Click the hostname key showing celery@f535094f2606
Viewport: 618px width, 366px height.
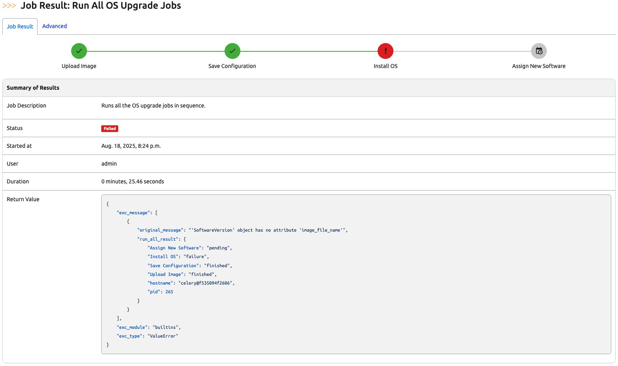(x=160, y=283)
